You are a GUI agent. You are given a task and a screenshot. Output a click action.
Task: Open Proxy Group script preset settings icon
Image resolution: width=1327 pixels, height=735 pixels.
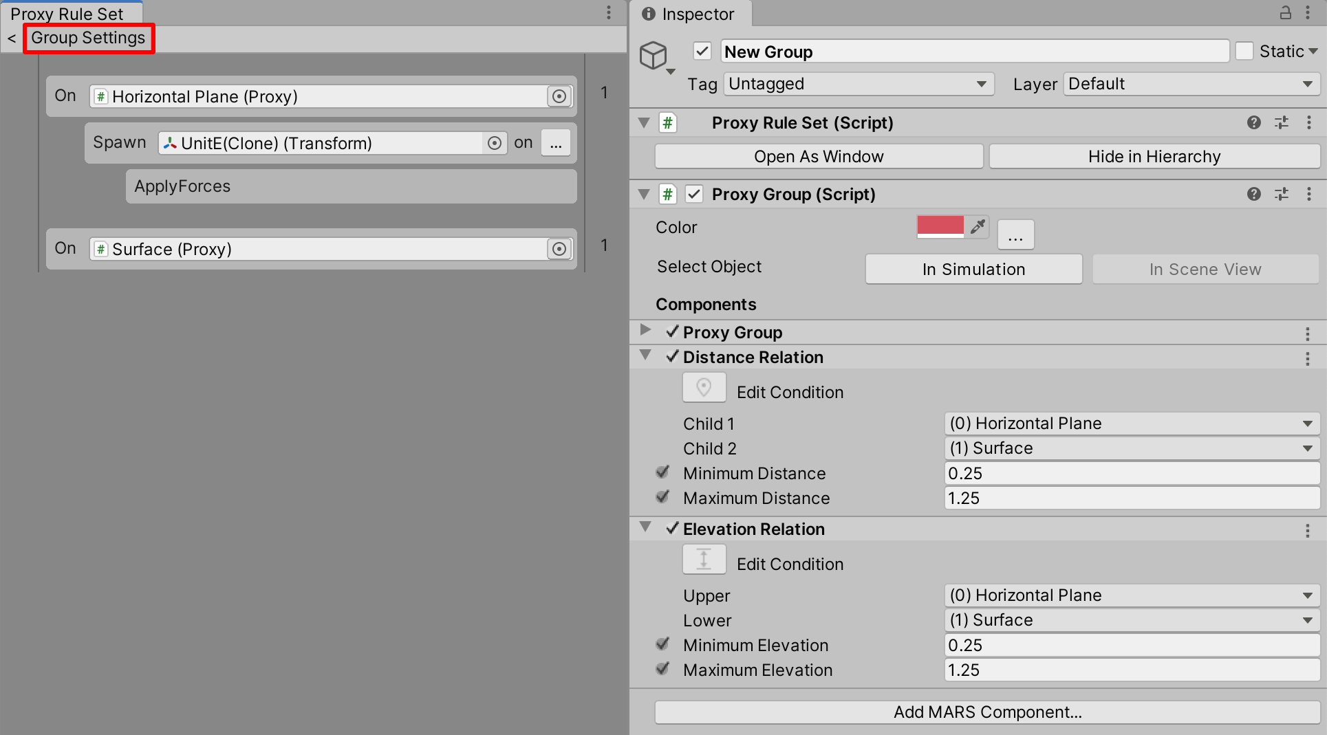click(x=1281, y=194)
